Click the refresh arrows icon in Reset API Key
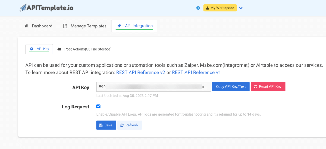The height and width of the screenshot is (149, 326). tap(255, 87)
